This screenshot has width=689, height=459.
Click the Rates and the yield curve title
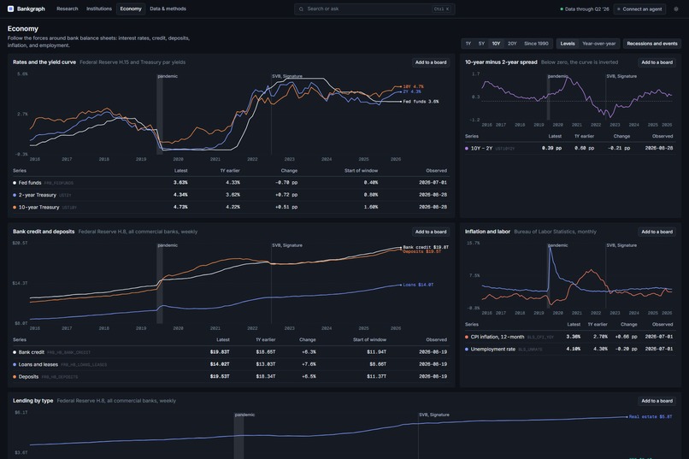(x=44, y=62)
